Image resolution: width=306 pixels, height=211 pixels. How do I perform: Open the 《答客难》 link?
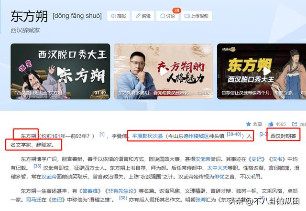90,191
